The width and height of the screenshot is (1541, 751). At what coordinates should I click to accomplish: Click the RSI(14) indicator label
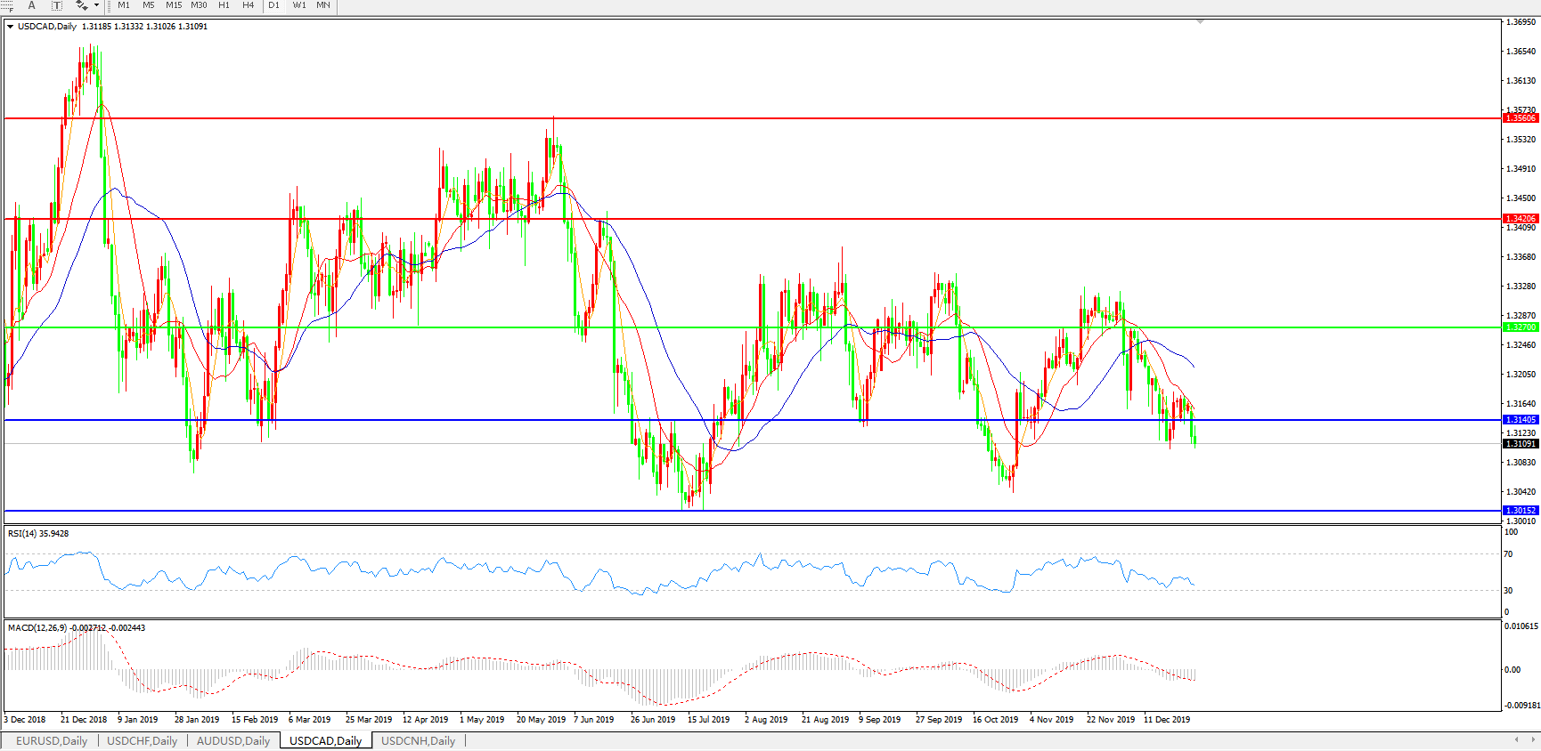(x=38, y=534)
